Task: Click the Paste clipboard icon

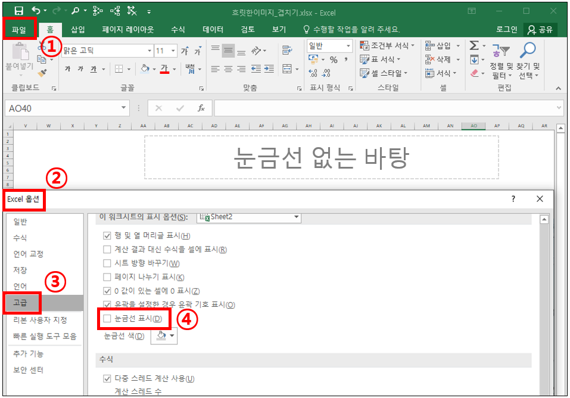Action: pos(20,51)
